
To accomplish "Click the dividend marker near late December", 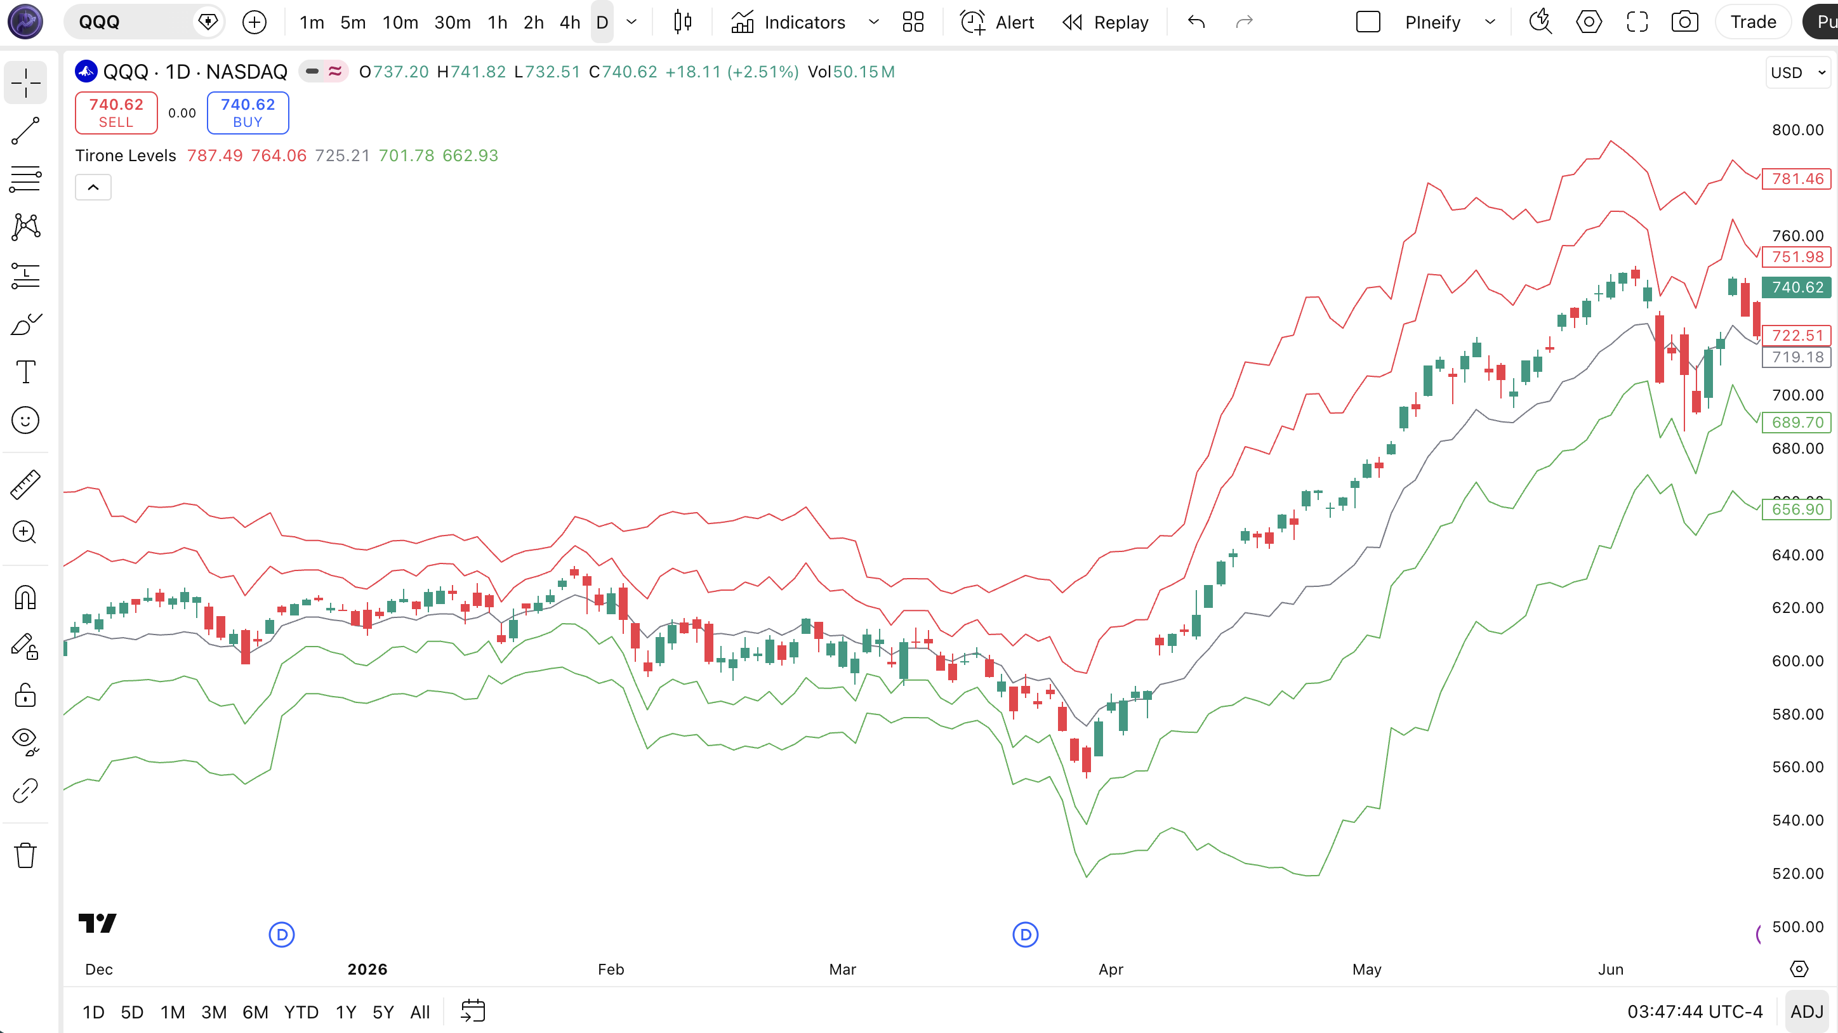I will (x=282, y=935).
